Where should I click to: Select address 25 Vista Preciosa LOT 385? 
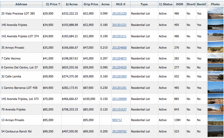(18, 13)
